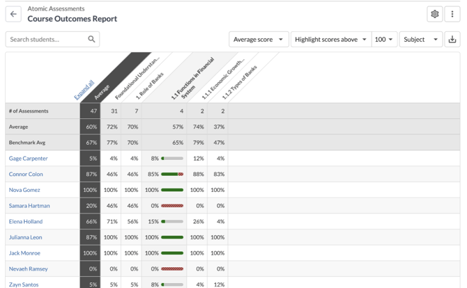Click the back arrow button
This screenshot has height=288, width=467.
pos(13,14)
